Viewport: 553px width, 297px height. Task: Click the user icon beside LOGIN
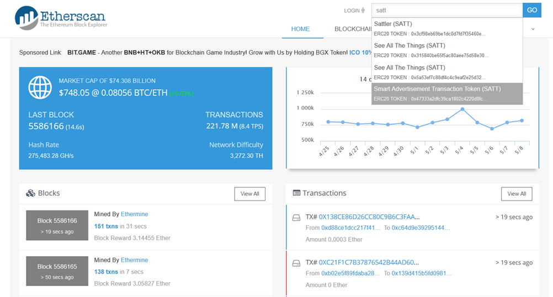click(x=363, y=10)
